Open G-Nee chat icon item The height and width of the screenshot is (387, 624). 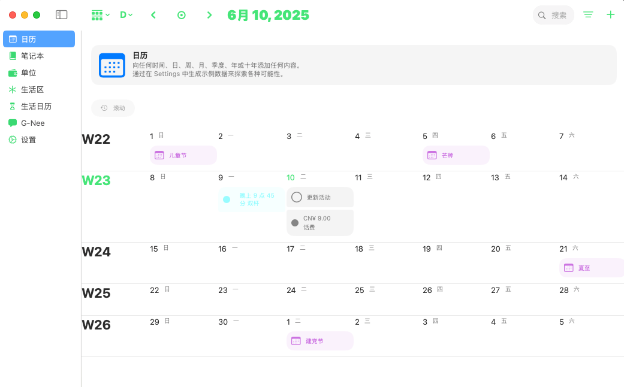32,123
